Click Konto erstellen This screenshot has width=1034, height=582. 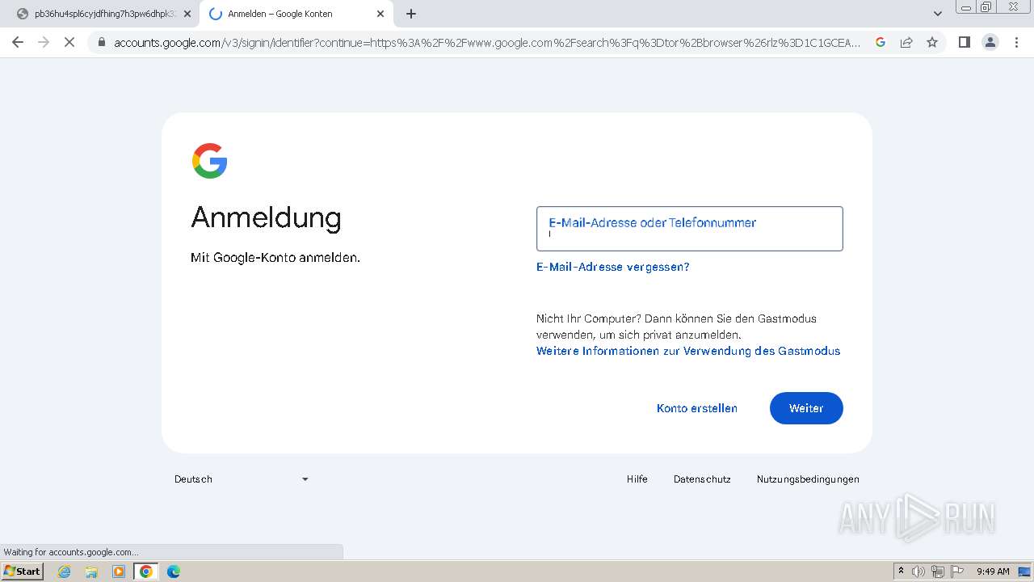(697, 408)
